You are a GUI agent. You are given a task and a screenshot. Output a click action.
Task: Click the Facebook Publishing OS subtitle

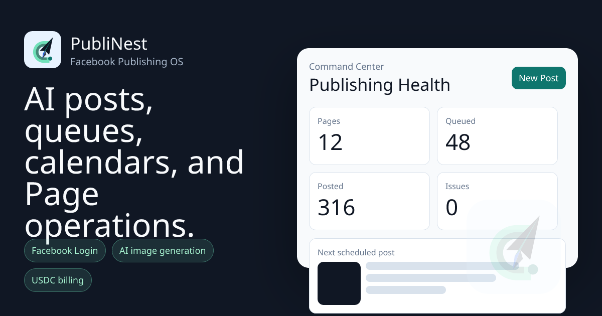127,62
